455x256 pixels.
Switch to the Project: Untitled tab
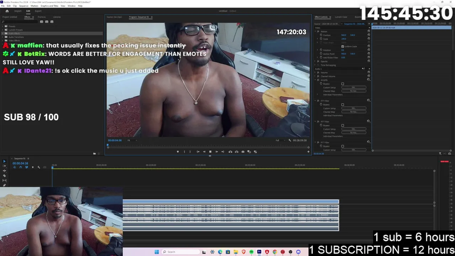(10, 17)
